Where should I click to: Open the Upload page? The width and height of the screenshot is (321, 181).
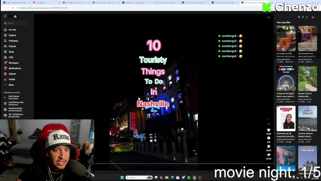(10, 74)
